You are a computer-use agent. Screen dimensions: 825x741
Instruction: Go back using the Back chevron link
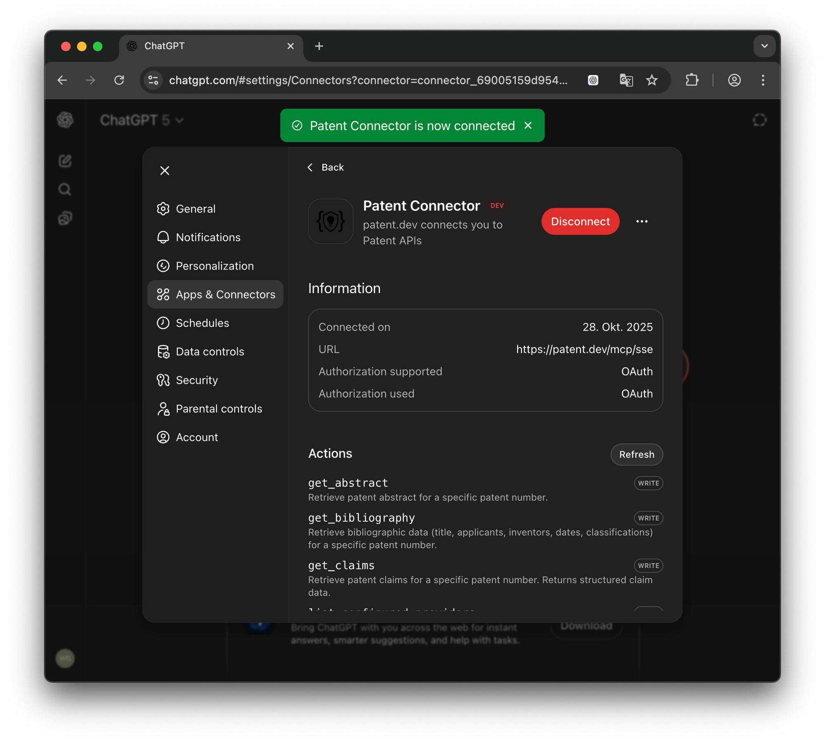point(326,167)
